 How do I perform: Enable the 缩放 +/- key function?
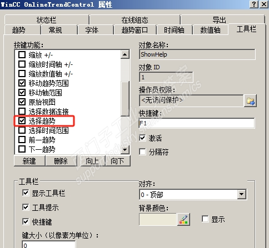(x=22, y=55)
